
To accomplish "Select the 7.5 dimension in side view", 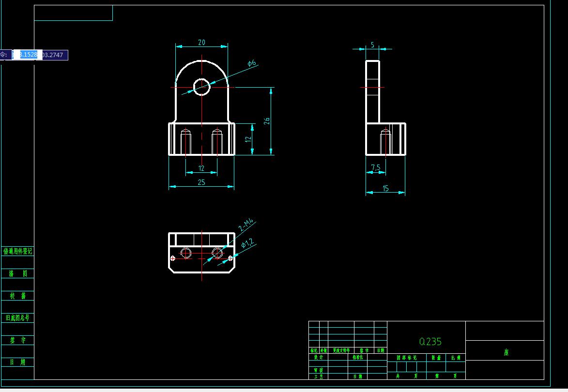I will pos(376,167).
